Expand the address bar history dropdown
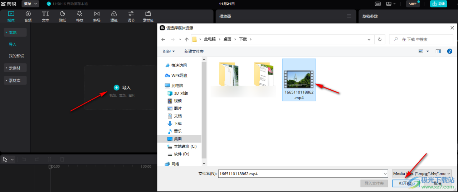This screenshot has height=192, width=458. [x=369, y=39]
